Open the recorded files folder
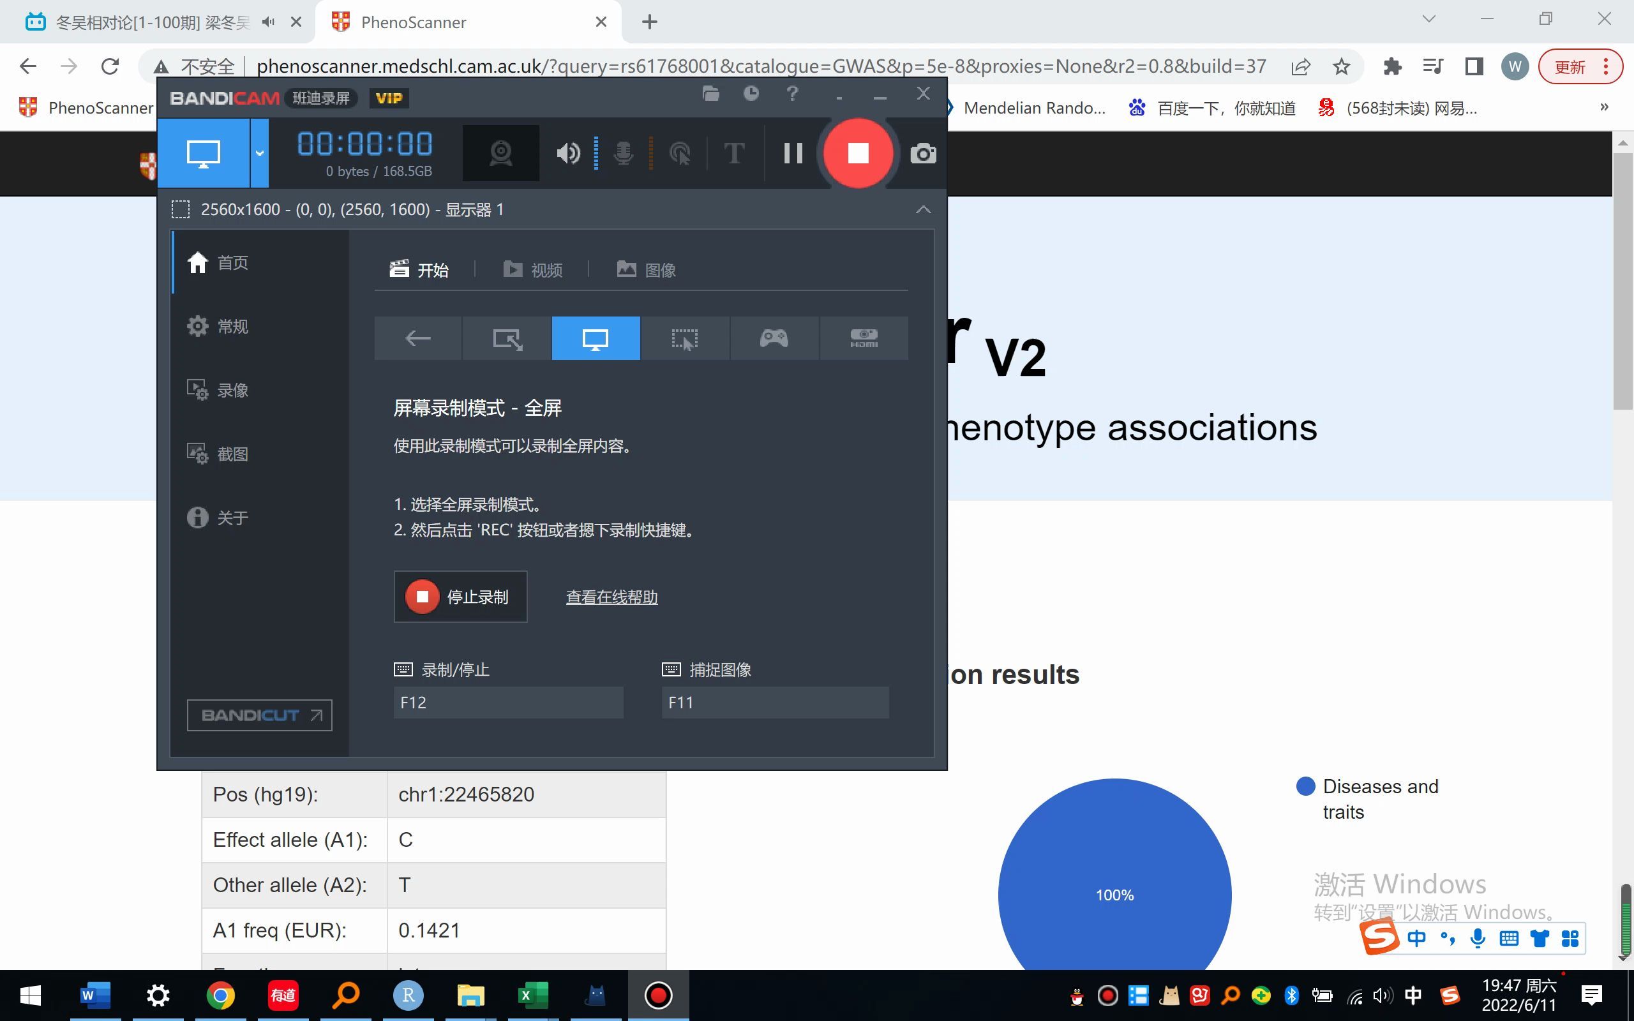1634x1021 pixels. click(710, 94)
